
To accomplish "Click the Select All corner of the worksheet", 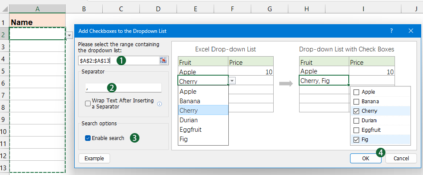I will tap(4, 9).
